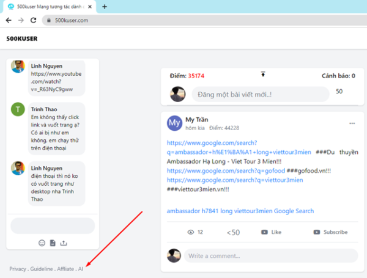
Task: Open the three-dot menu on My Trần's post
Action: click(x=352, y=123)
